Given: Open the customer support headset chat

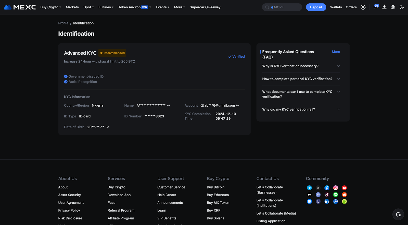Looking at the screenshot, I should click(398, 215).
